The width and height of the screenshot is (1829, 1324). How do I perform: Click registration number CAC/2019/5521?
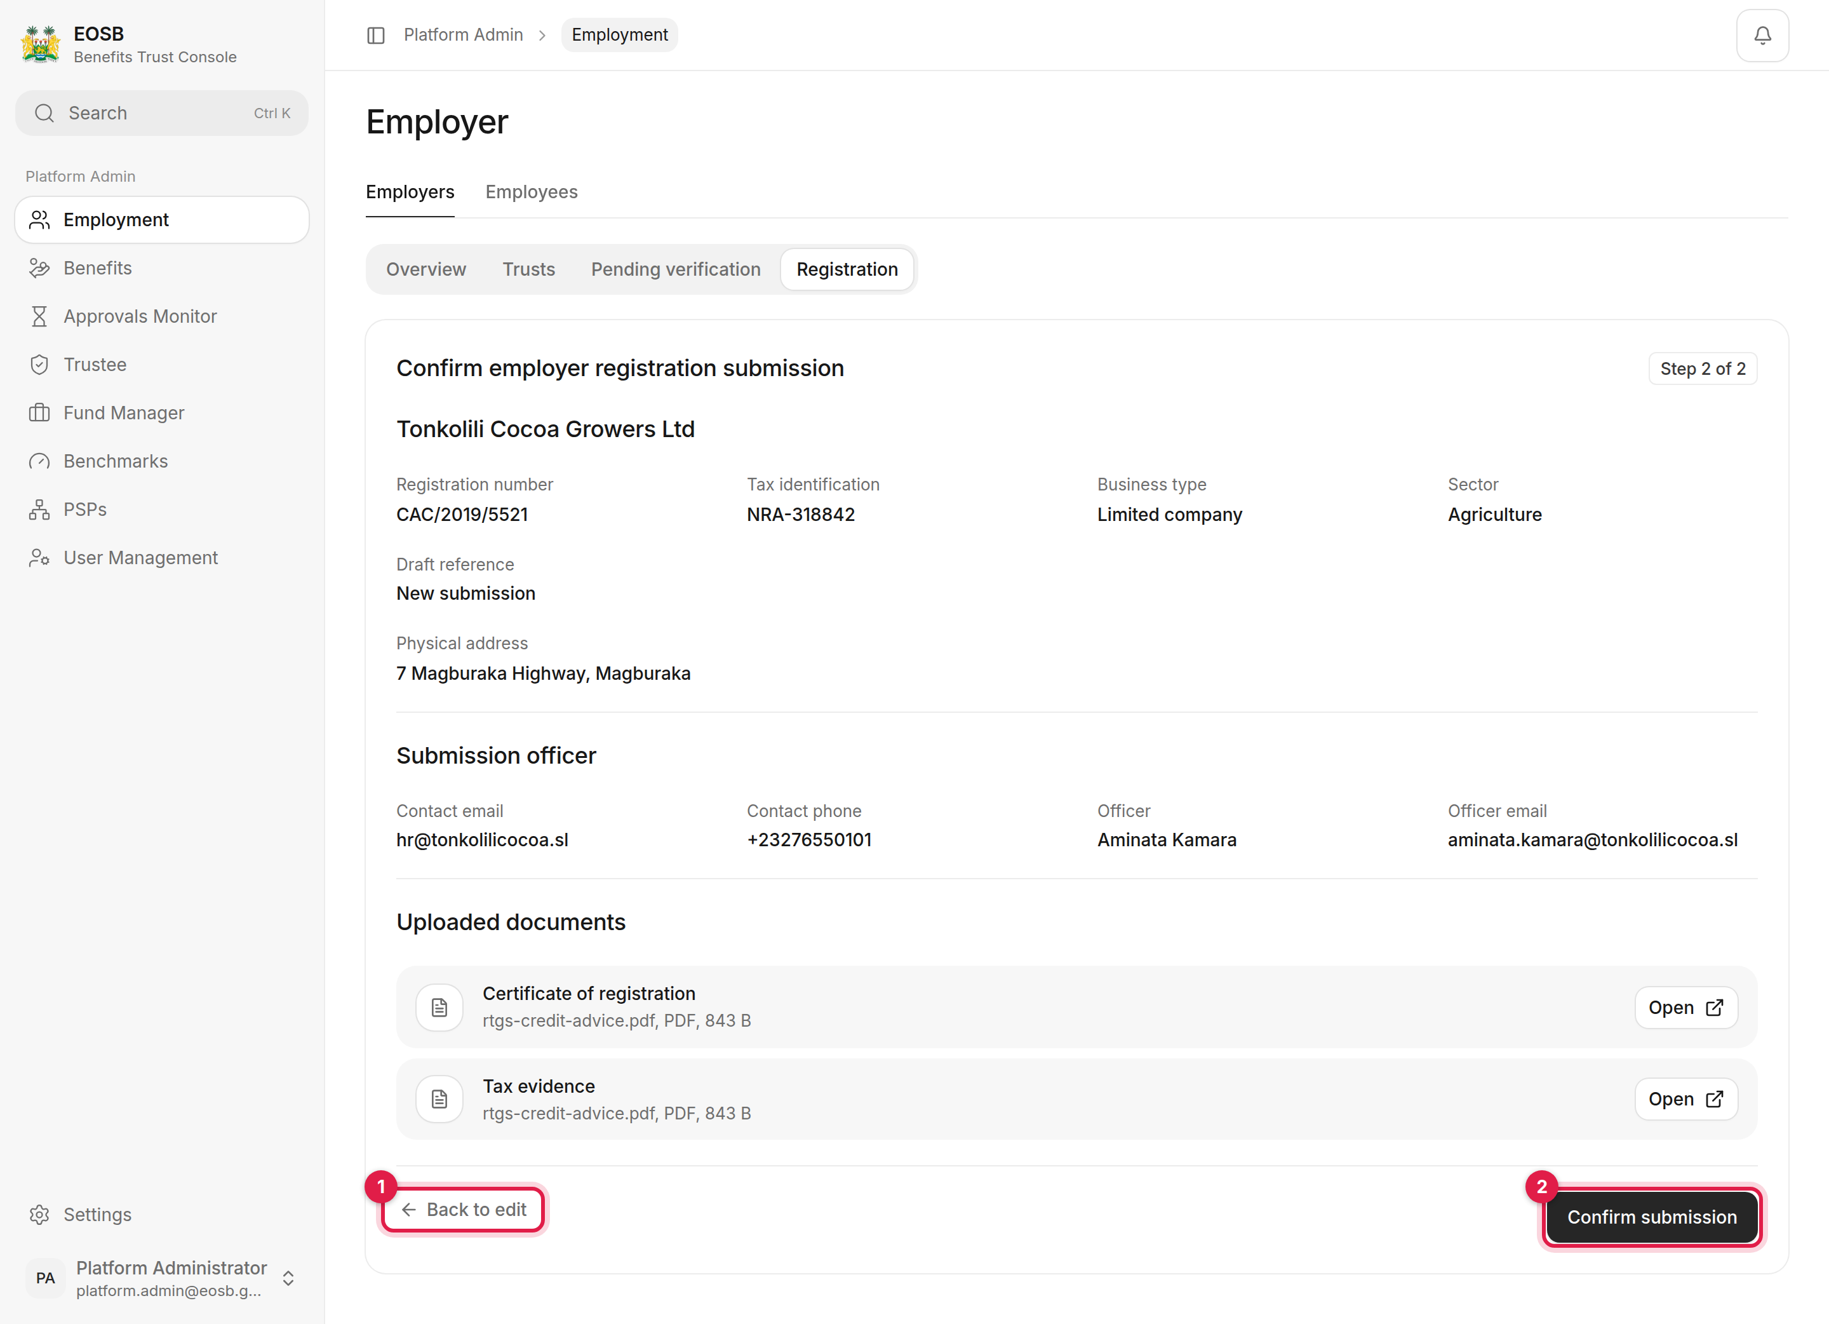[x=462, y=515]
